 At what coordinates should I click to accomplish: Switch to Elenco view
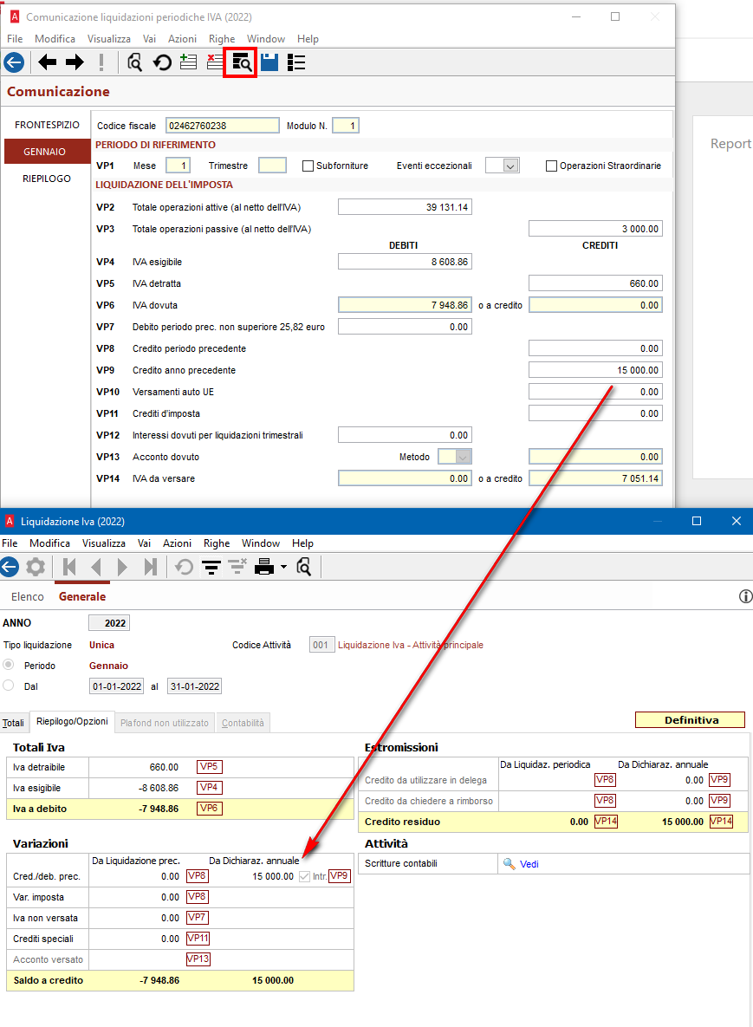28,596
